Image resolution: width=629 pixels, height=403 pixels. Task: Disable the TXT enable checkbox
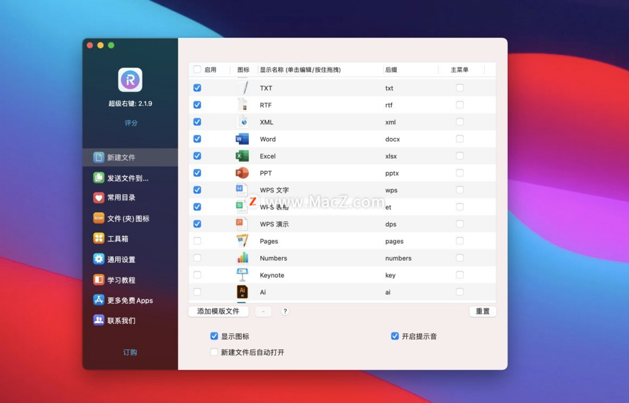pyautogui.click(x=197, y=88)
